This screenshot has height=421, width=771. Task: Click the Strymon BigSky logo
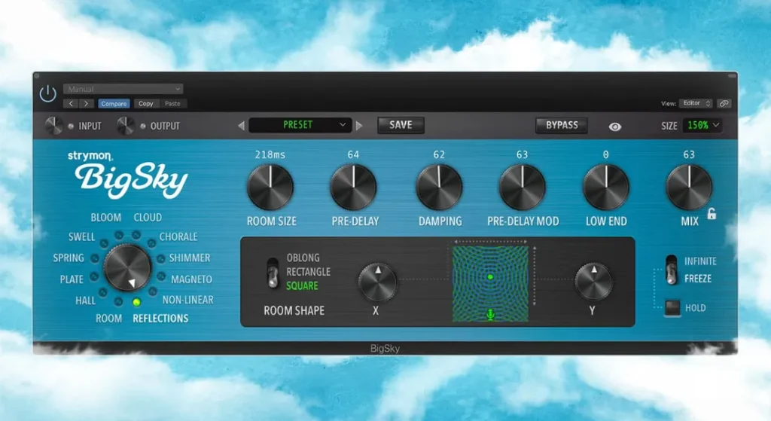(128, 175)
